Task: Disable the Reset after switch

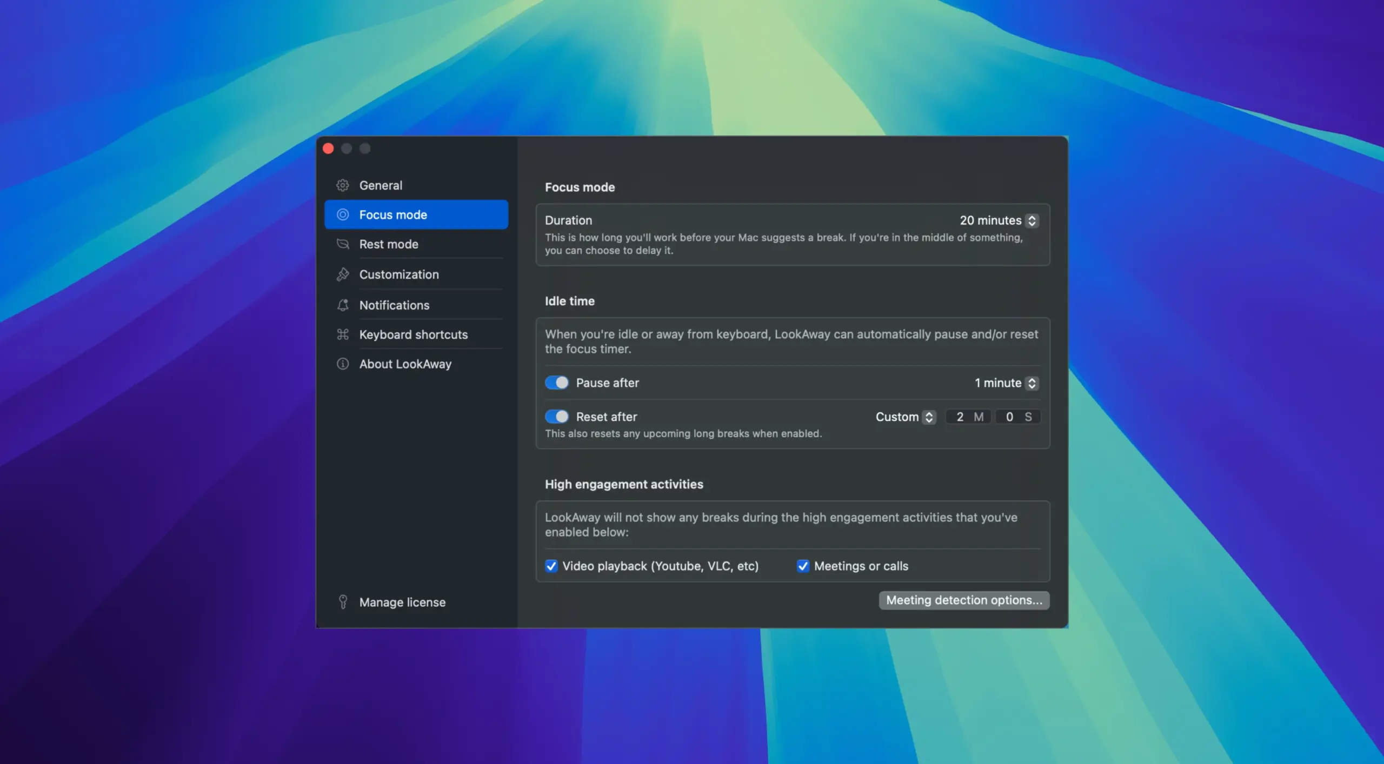Action: [556, 417]
